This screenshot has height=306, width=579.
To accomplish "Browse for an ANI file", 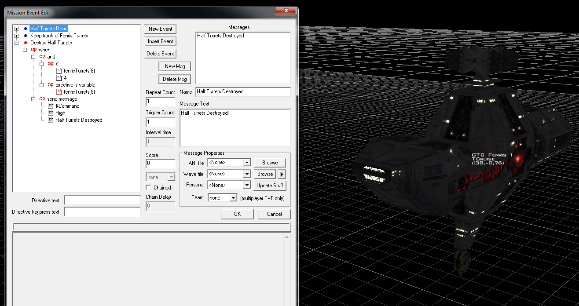I will pyautogui.click(x=270, y=162).
